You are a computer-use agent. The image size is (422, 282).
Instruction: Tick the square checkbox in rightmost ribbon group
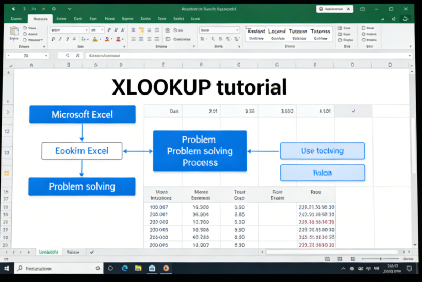click(363, 28)
